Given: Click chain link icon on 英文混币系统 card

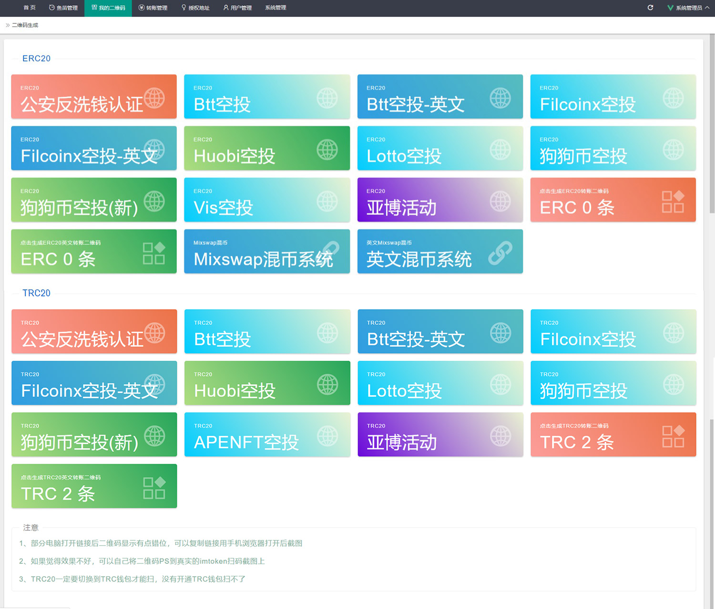Looking at the screenshot, I should [500, 253].
